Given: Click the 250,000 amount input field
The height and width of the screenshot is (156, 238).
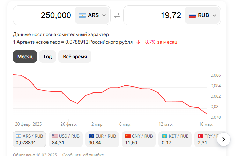Looking at the screenshot, I should (x=44, y=15).
